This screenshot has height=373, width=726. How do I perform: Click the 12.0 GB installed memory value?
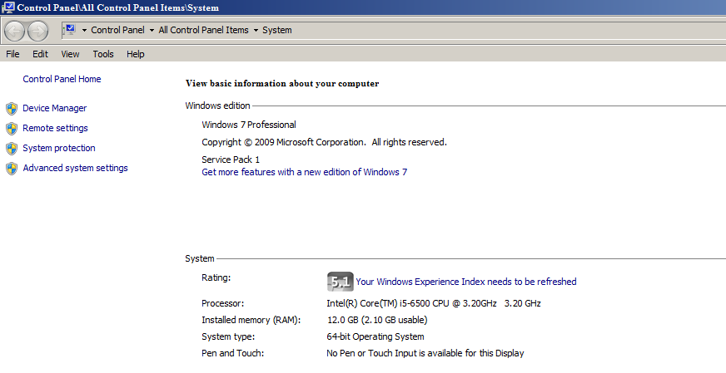[377, 320]
